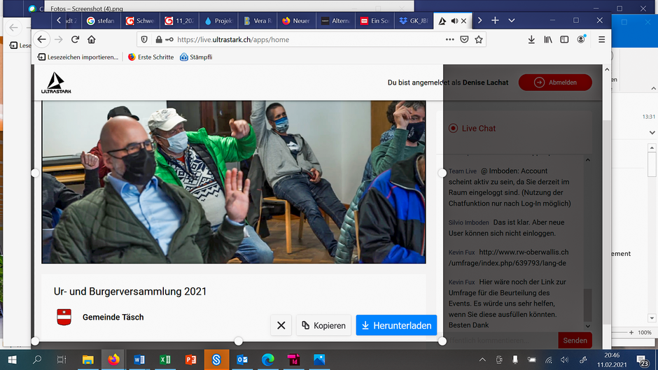Open the page actions three-dot menu
The image size is (658, 370).
[x=449, y=40]
